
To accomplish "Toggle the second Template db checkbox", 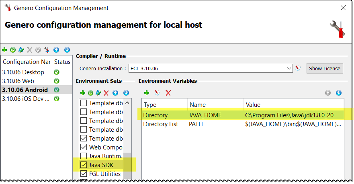I will pyautogui.click(x=84, y=112).
